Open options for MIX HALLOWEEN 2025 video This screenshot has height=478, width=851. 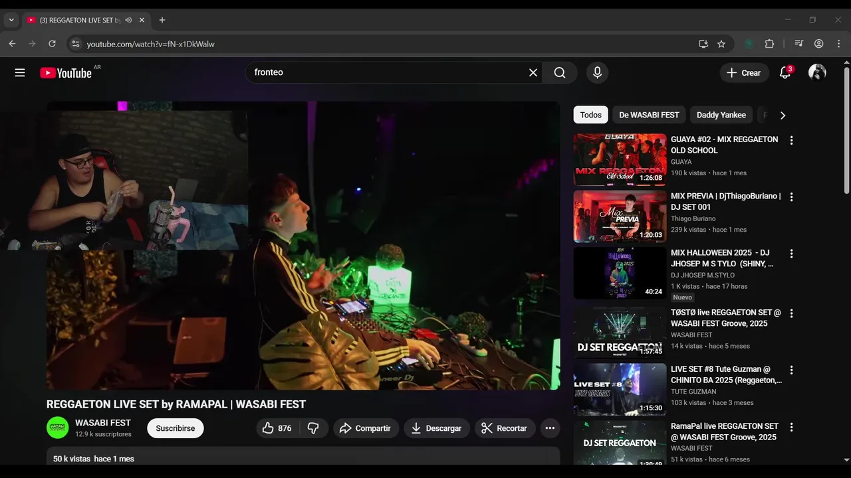tap(791, 254)
